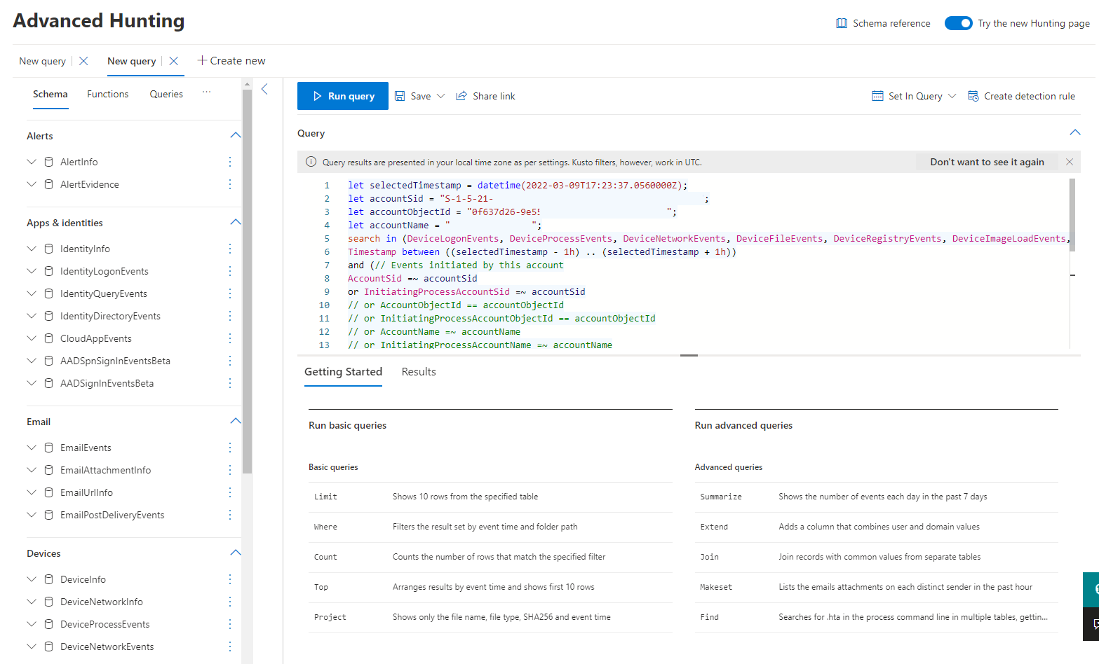Collapse the schema pane with the chevron

[264, 89]
